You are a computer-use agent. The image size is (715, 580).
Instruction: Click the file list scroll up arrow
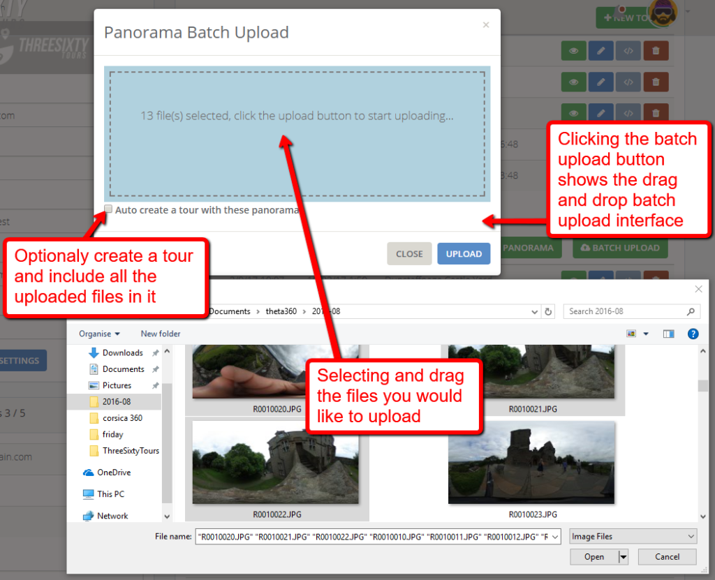[702, 351]
